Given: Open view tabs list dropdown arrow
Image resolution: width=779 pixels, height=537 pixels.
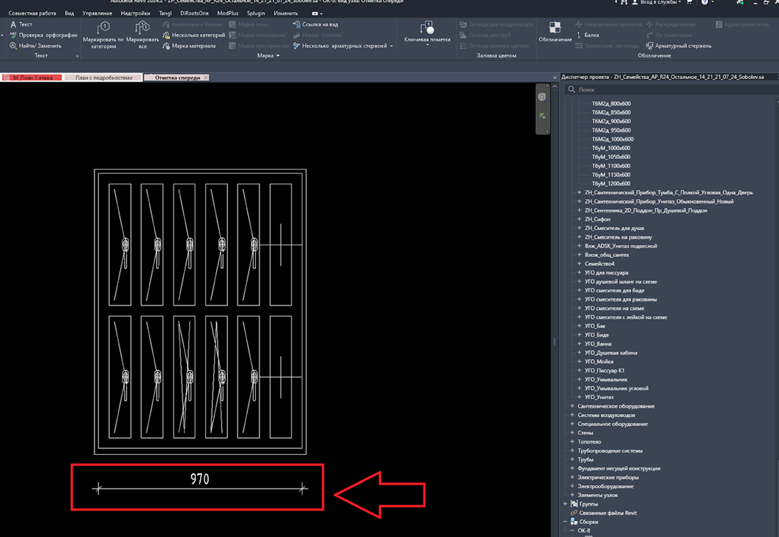Looking at the screenshot, I should click(x=555, y=78).
